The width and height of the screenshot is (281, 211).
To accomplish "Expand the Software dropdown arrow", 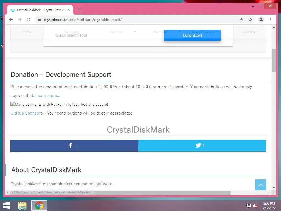I will tap(135, 32).
